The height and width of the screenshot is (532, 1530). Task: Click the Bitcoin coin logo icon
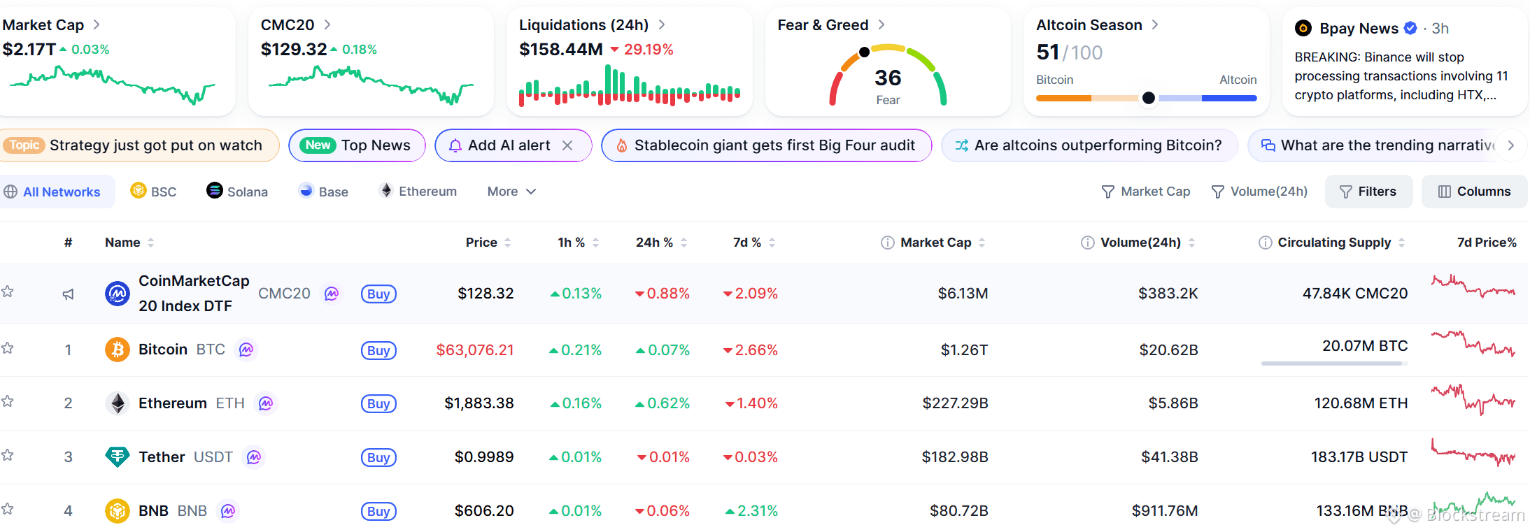118,350
